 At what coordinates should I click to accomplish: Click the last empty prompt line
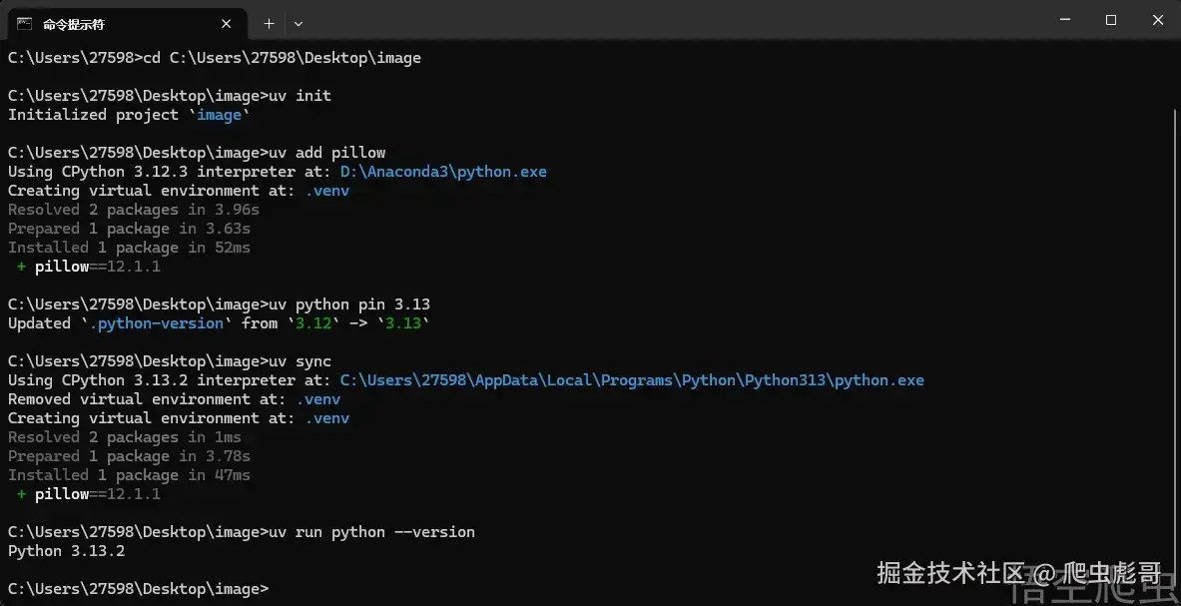pyautogui.click(x=138, y=589)
